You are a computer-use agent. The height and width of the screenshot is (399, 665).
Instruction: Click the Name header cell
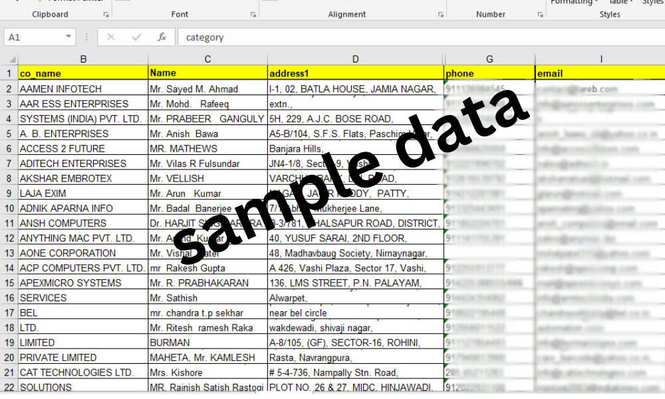[207, 73]
